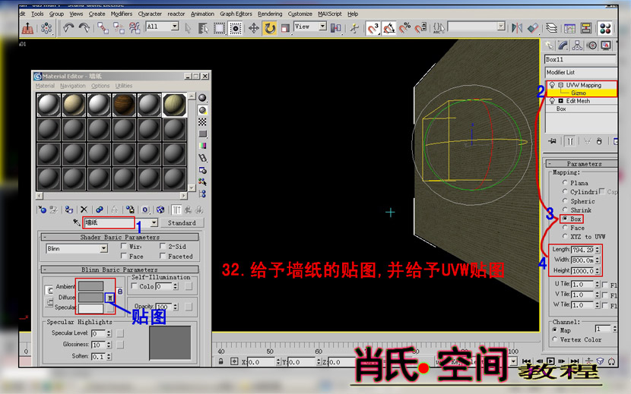Screen dimensions: 631x394
Task: Select the wood material sample sphere
Action: point(124,105)
